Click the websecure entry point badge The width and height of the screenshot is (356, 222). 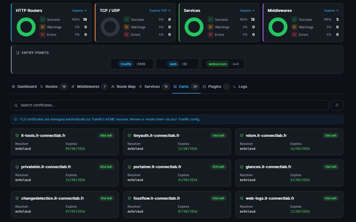tap(218, 64)
